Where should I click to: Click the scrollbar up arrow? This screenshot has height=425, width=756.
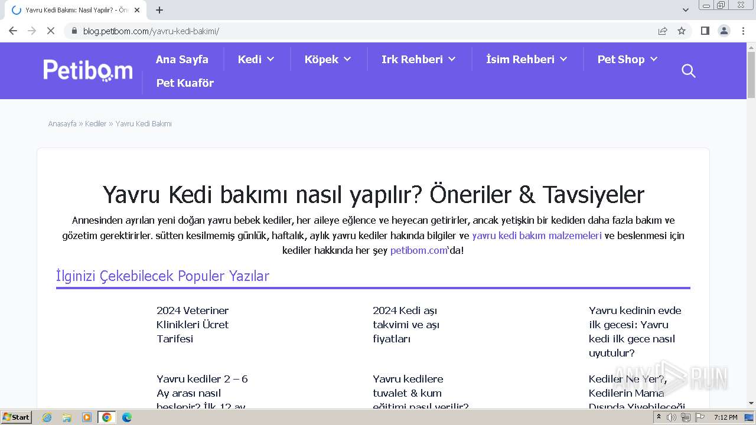[751, 47]
